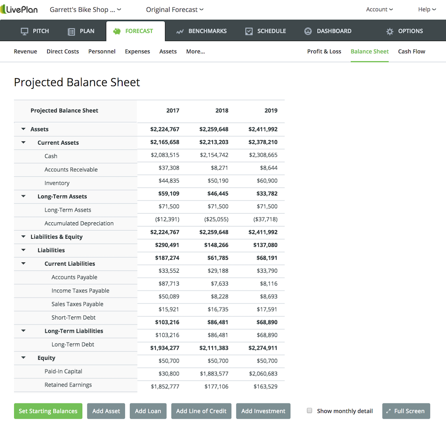This screenshot has width=446, height=428.
Task: Open the Original Forecast dropdown
Action: click(x=174, y=9)
